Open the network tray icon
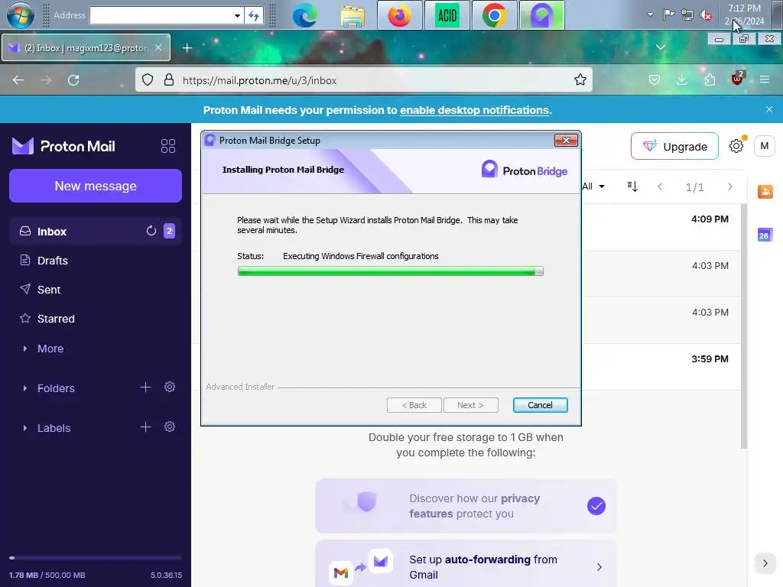This screenshot has width=783, height=587. tap(687, 15)
